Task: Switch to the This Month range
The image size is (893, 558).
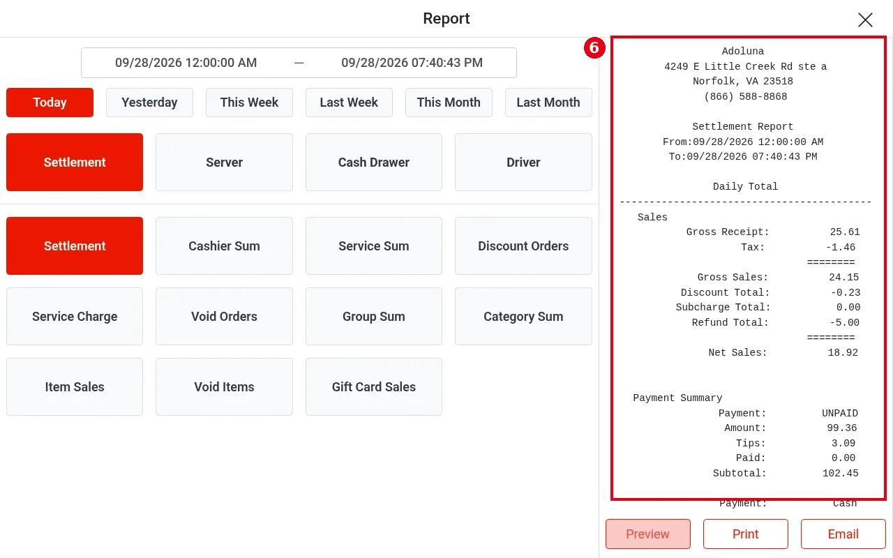Action: pyautogui.click(x=449, y=103)
